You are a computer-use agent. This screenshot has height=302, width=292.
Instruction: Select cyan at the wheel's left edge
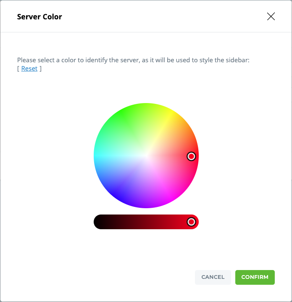[97, 156]
